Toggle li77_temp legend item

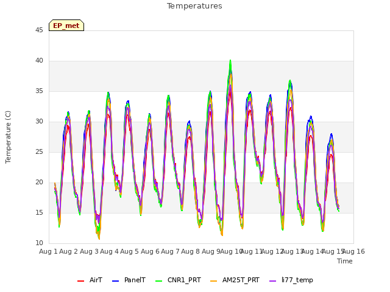[291, 280]
